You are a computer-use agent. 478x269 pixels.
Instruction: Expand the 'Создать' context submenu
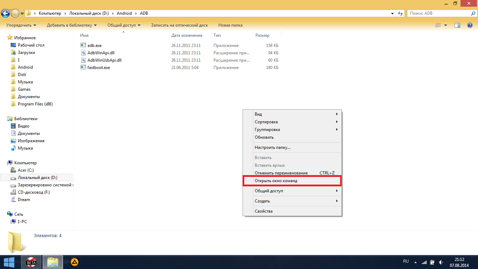click(292, 201)
